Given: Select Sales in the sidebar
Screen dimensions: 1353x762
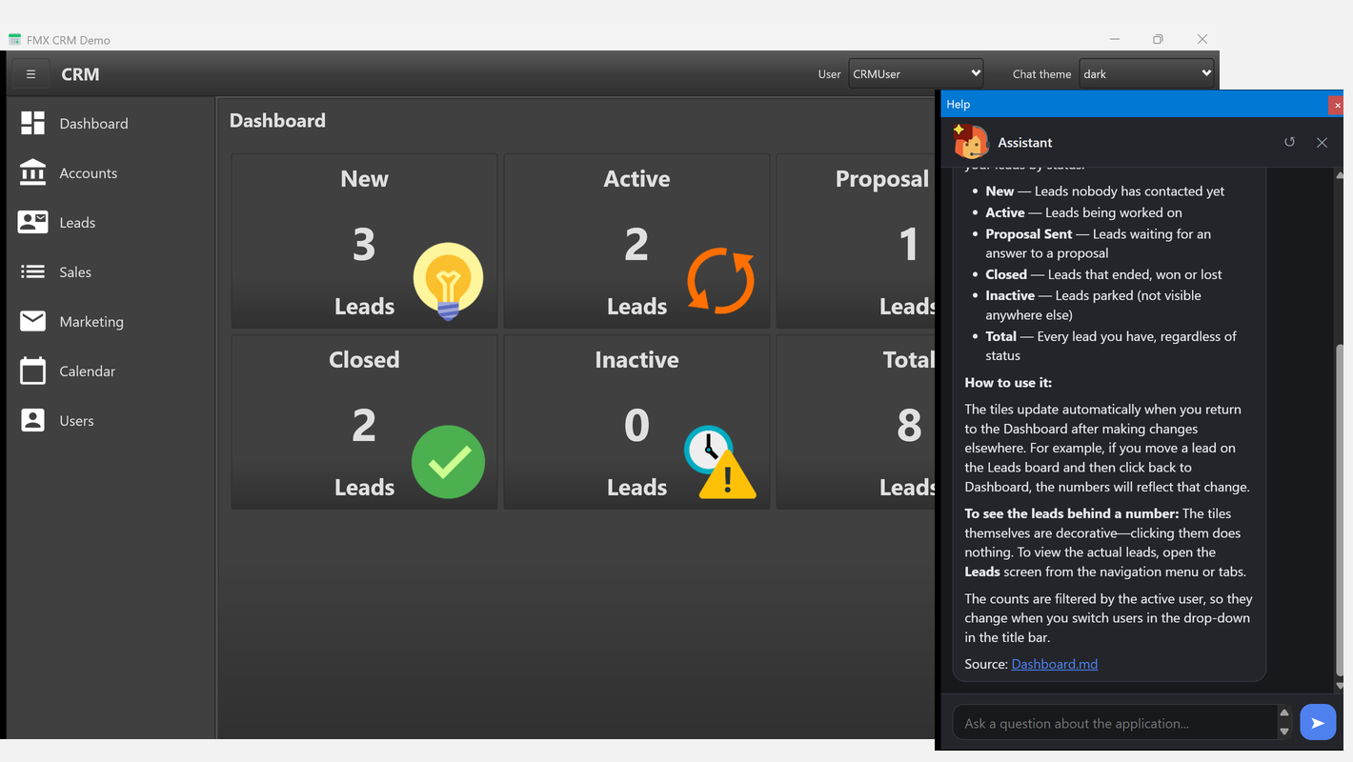Looking at the screenshot, I should (x=111, y=271).
